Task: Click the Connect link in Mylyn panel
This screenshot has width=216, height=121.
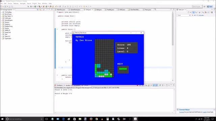Action: point(182,112)
